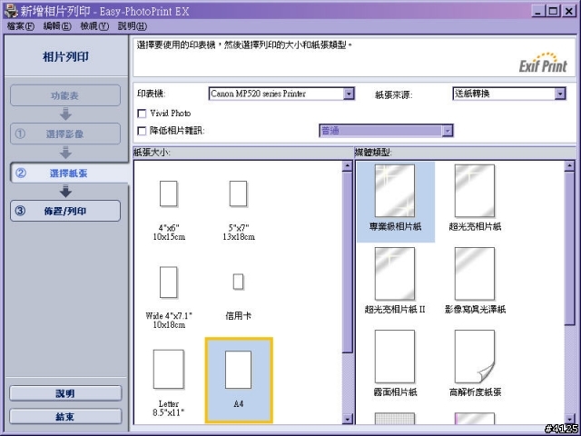Pick the 信用卡 credit card paper size icon
Viewport: 581px width, 436px height.
tap(238, 282)
